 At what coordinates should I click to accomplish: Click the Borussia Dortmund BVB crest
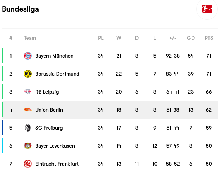point(28,74)
